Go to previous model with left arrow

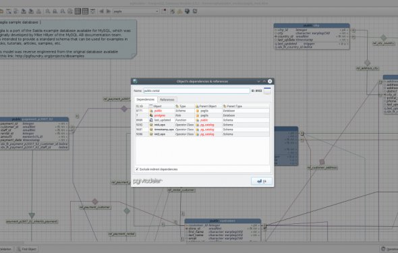[x=101, y=11]
